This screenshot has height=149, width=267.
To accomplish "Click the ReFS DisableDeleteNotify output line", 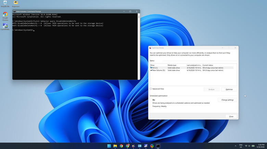I will click(x=58, y=26).
